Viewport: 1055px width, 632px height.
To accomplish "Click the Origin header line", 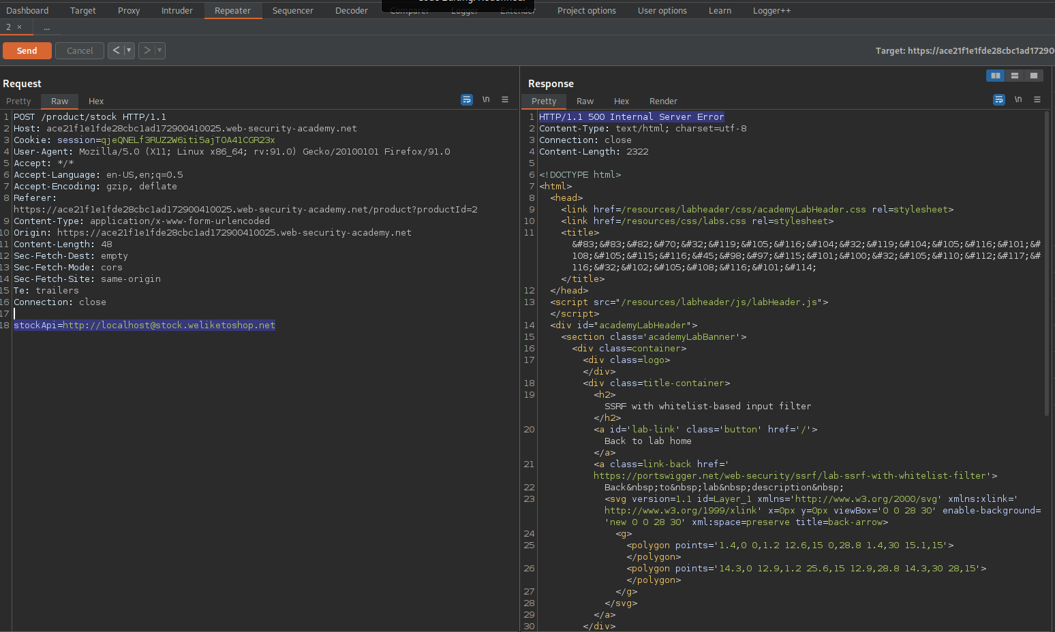I will click(x=213, y=233).
